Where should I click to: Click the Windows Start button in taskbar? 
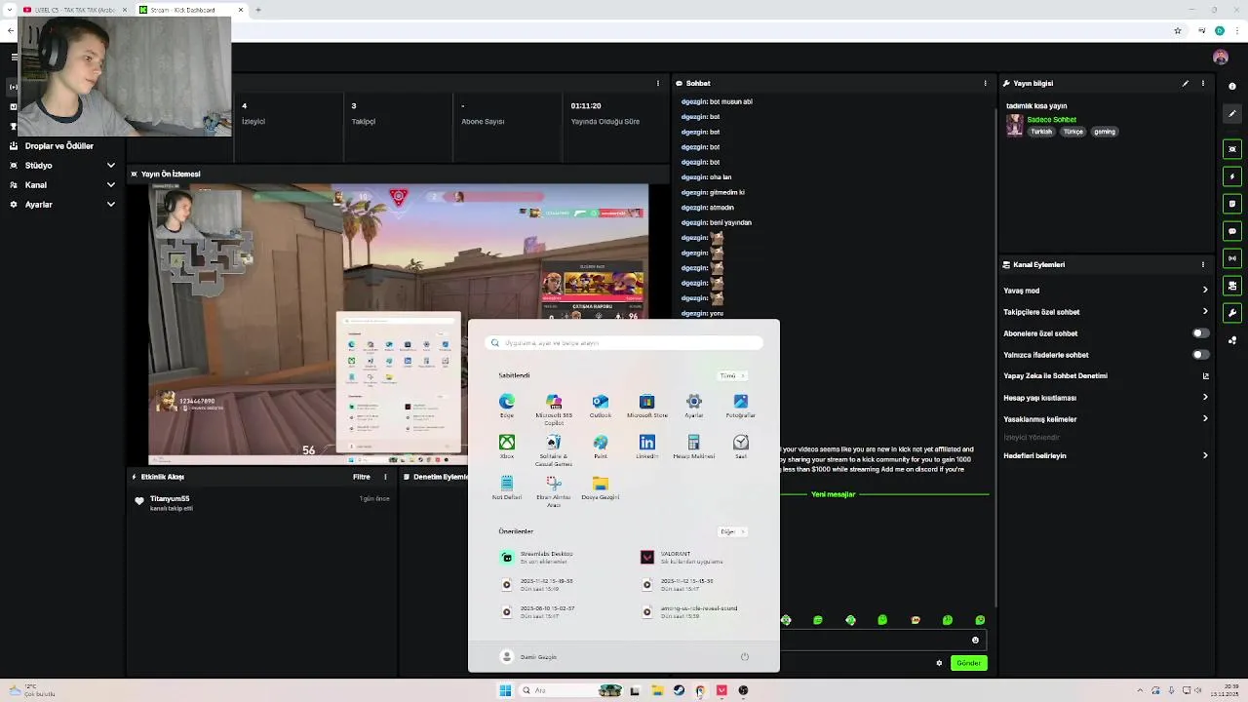[505, 690]
